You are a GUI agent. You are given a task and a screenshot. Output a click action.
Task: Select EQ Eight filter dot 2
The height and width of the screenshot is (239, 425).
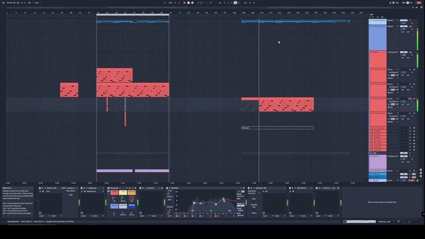coord(201,203)
